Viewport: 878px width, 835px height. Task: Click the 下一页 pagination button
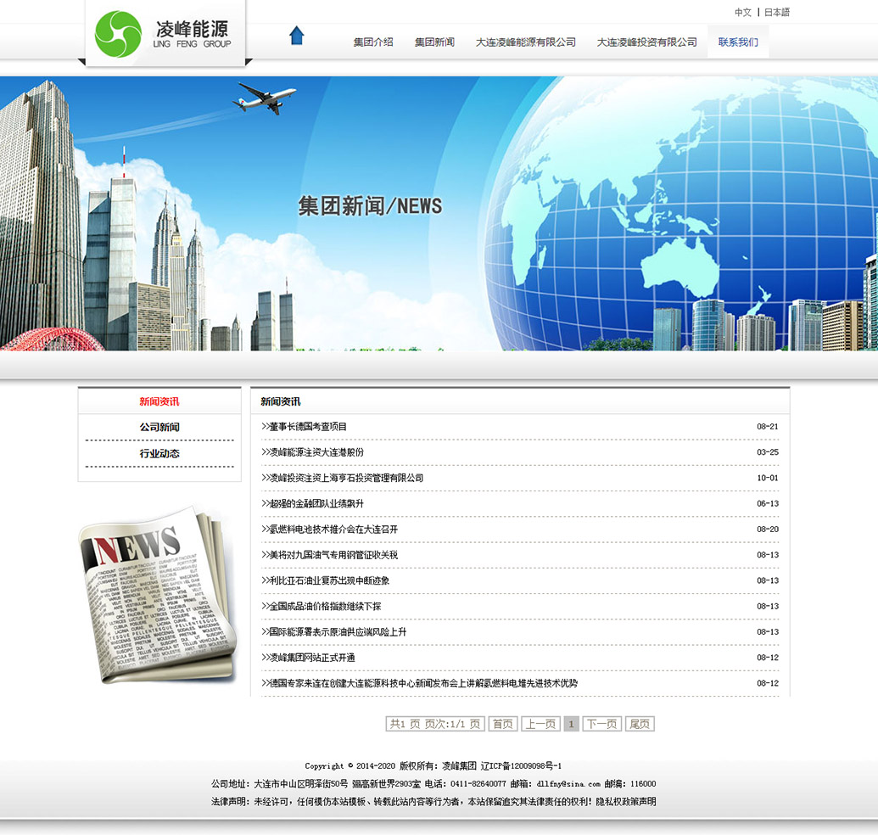[601, 724]
